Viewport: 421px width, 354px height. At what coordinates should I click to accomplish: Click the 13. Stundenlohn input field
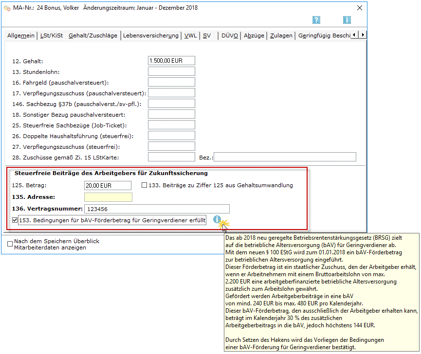171,71
